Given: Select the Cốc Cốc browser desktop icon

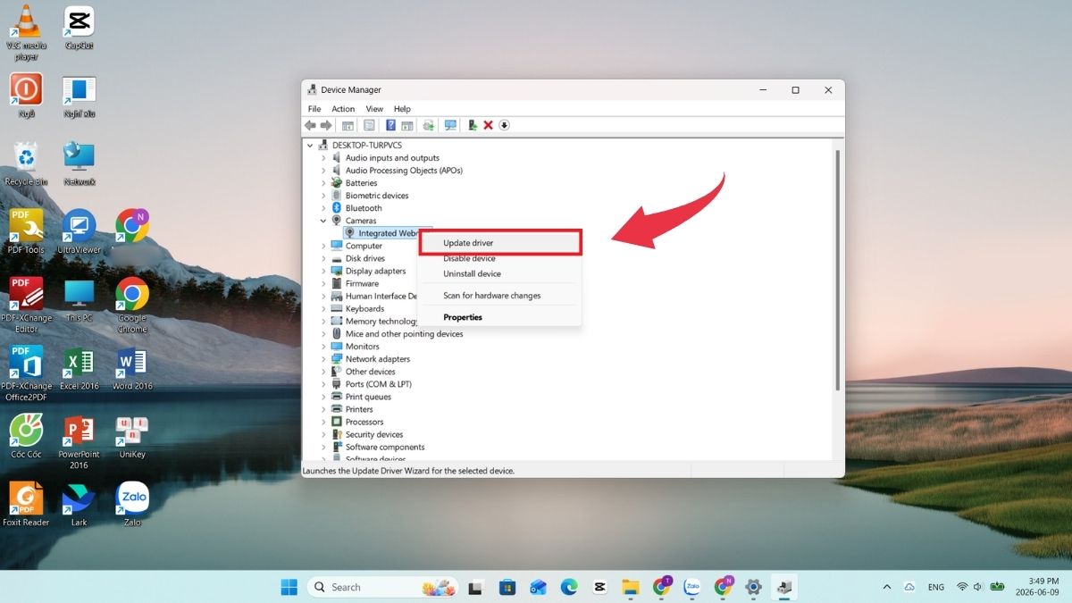Looking at the screenshot, I should click(27, 436).
